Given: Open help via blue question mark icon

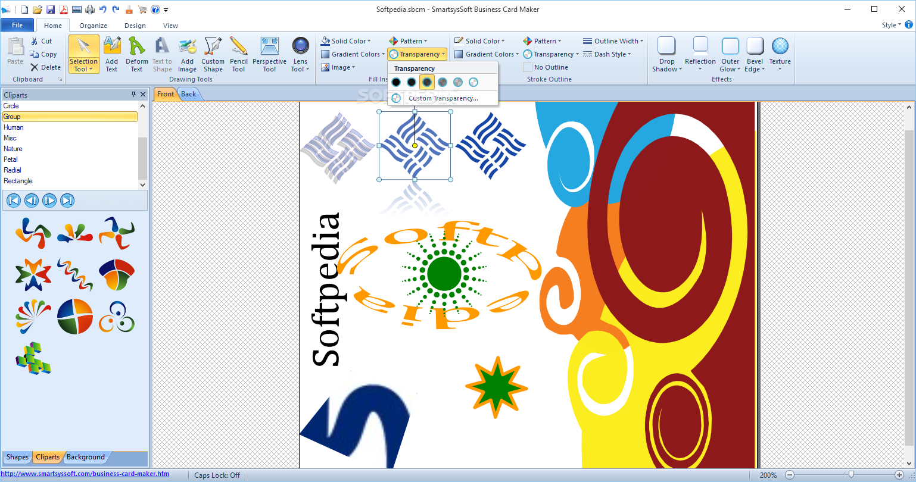Looking at the screenshot, I should [155, 10].
